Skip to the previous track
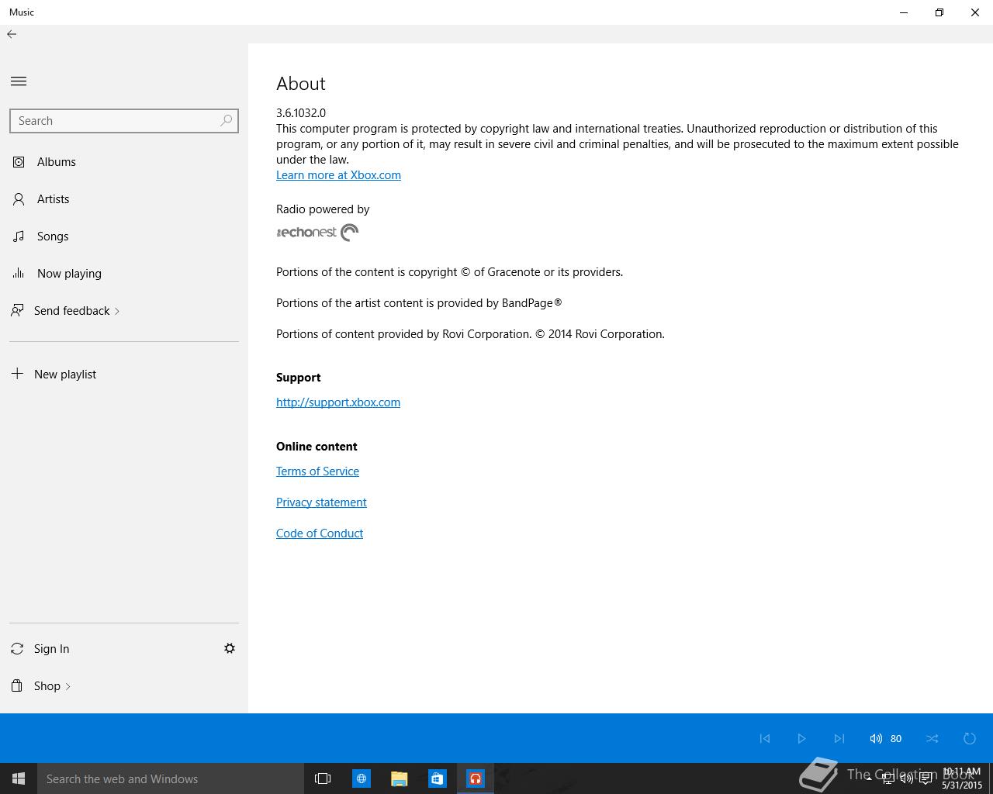Viewport: 993px width, 794px height. click(x=765, y=738)
